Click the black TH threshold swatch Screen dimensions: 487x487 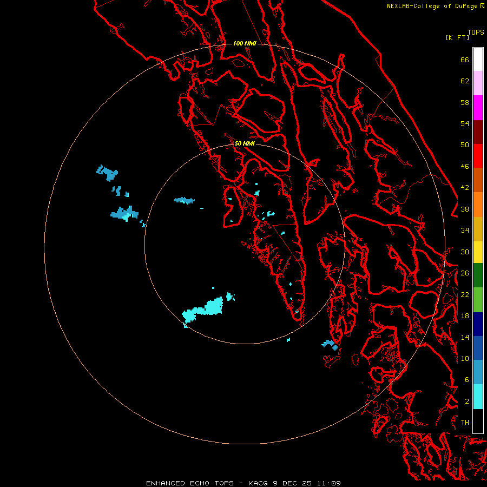[478, 421]
